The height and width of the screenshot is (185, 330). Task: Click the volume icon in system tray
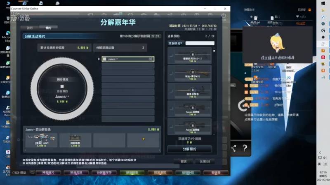click(325, 158)
